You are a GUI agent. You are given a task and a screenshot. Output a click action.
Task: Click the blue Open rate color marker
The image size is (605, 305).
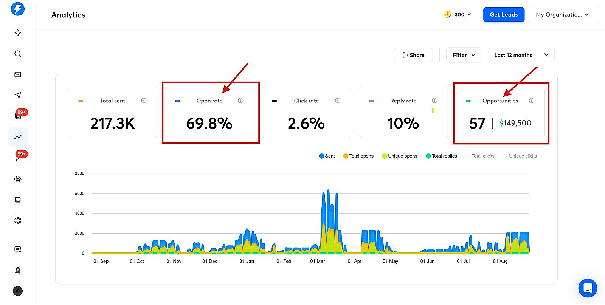pos(177,101)
